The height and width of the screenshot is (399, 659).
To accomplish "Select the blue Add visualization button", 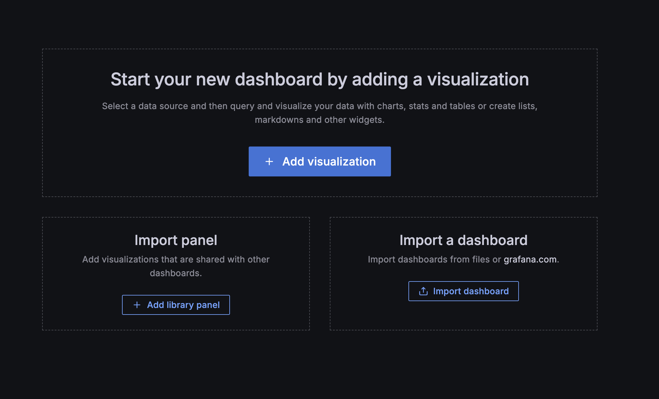I will click(320, 161).
